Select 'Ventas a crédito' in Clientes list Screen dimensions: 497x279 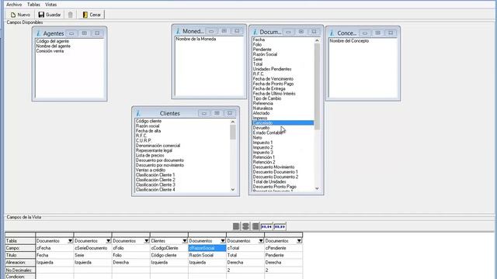[151, 170]
